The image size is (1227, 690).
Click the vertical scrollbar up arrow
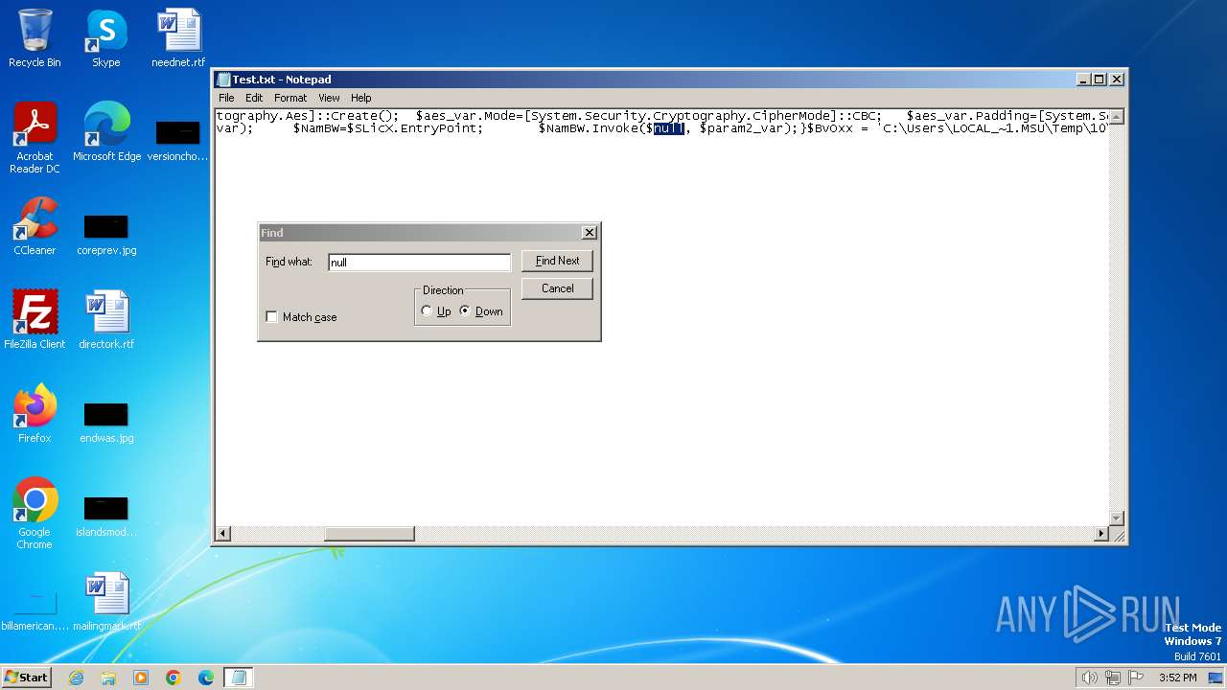[1117, 117]
